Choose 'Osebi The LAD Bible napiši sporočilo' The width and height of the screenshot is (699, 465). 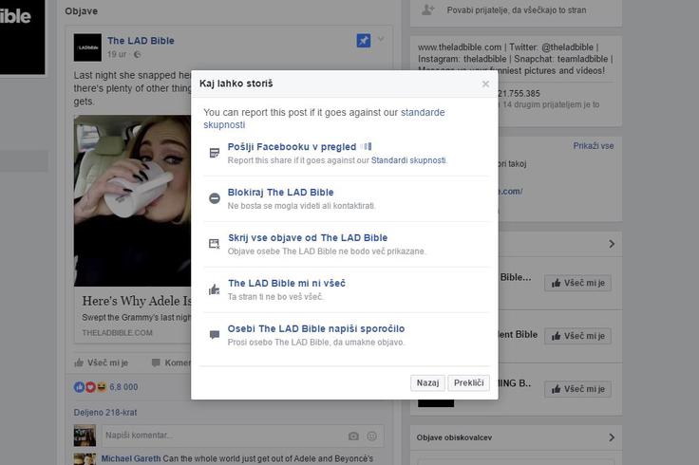pos(316,328)
